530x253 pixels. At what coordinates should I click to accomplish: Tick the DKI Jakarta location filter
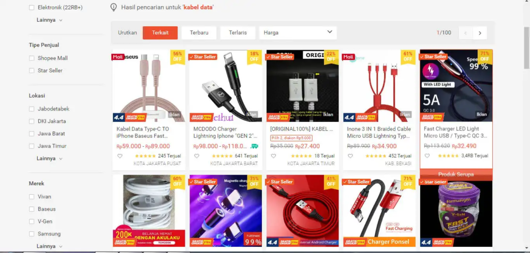point(32,121)
